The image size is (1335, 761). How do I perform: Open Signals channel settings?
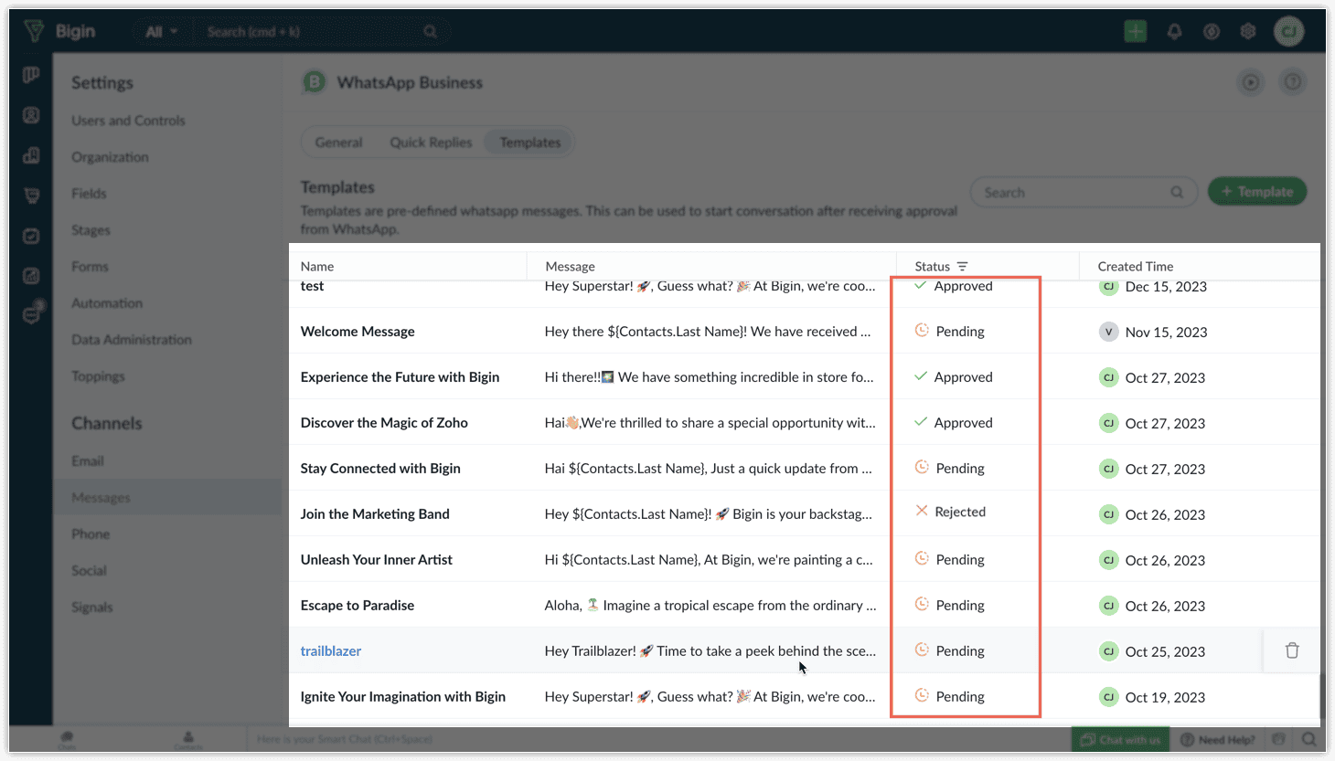coord(92,608)
